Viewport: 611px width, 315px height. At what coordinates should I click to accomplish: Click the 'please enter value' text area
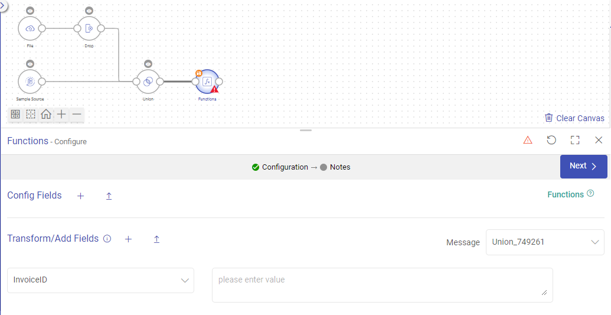pyautogui.click(x=382, y=285)
